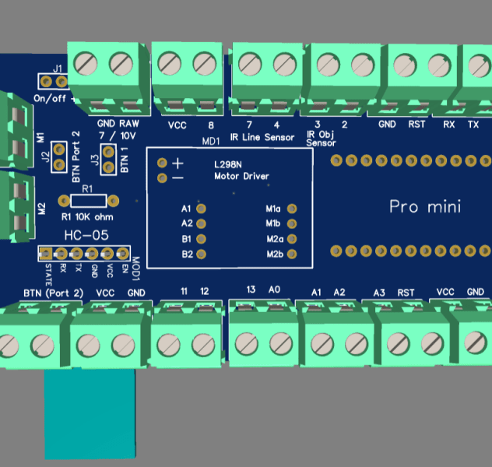492x467 pixels.
Task: Select the "B1" motor driver label
Action: [x=186, y=239]
